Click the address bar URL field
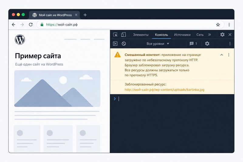Image resolution: width=243 pixels, height=162 pixels. click(130, 25)
